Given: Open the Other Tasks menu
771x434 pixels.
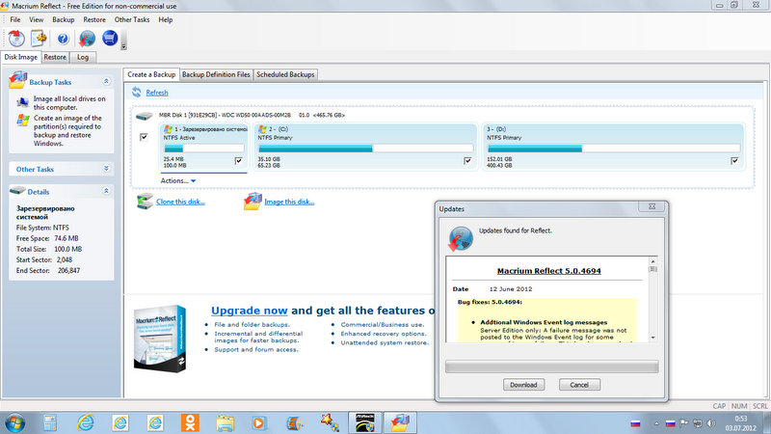Looking at the screenshot, I should click(132, 19).
